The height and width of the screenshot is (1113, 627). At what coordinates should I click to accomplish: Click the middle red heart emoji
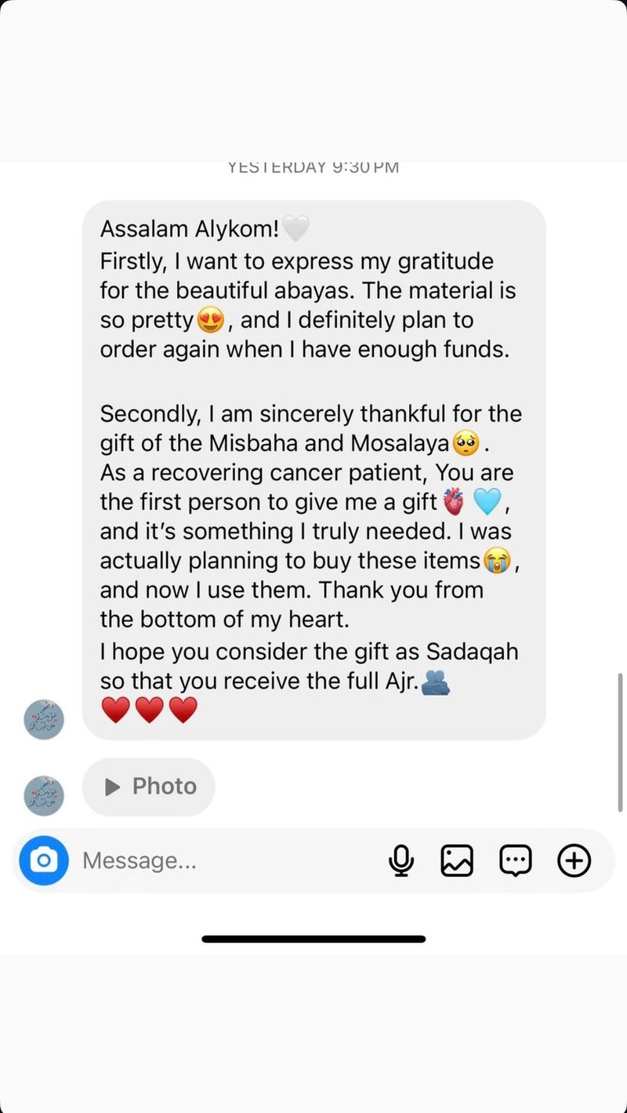(x=150, y=710)
